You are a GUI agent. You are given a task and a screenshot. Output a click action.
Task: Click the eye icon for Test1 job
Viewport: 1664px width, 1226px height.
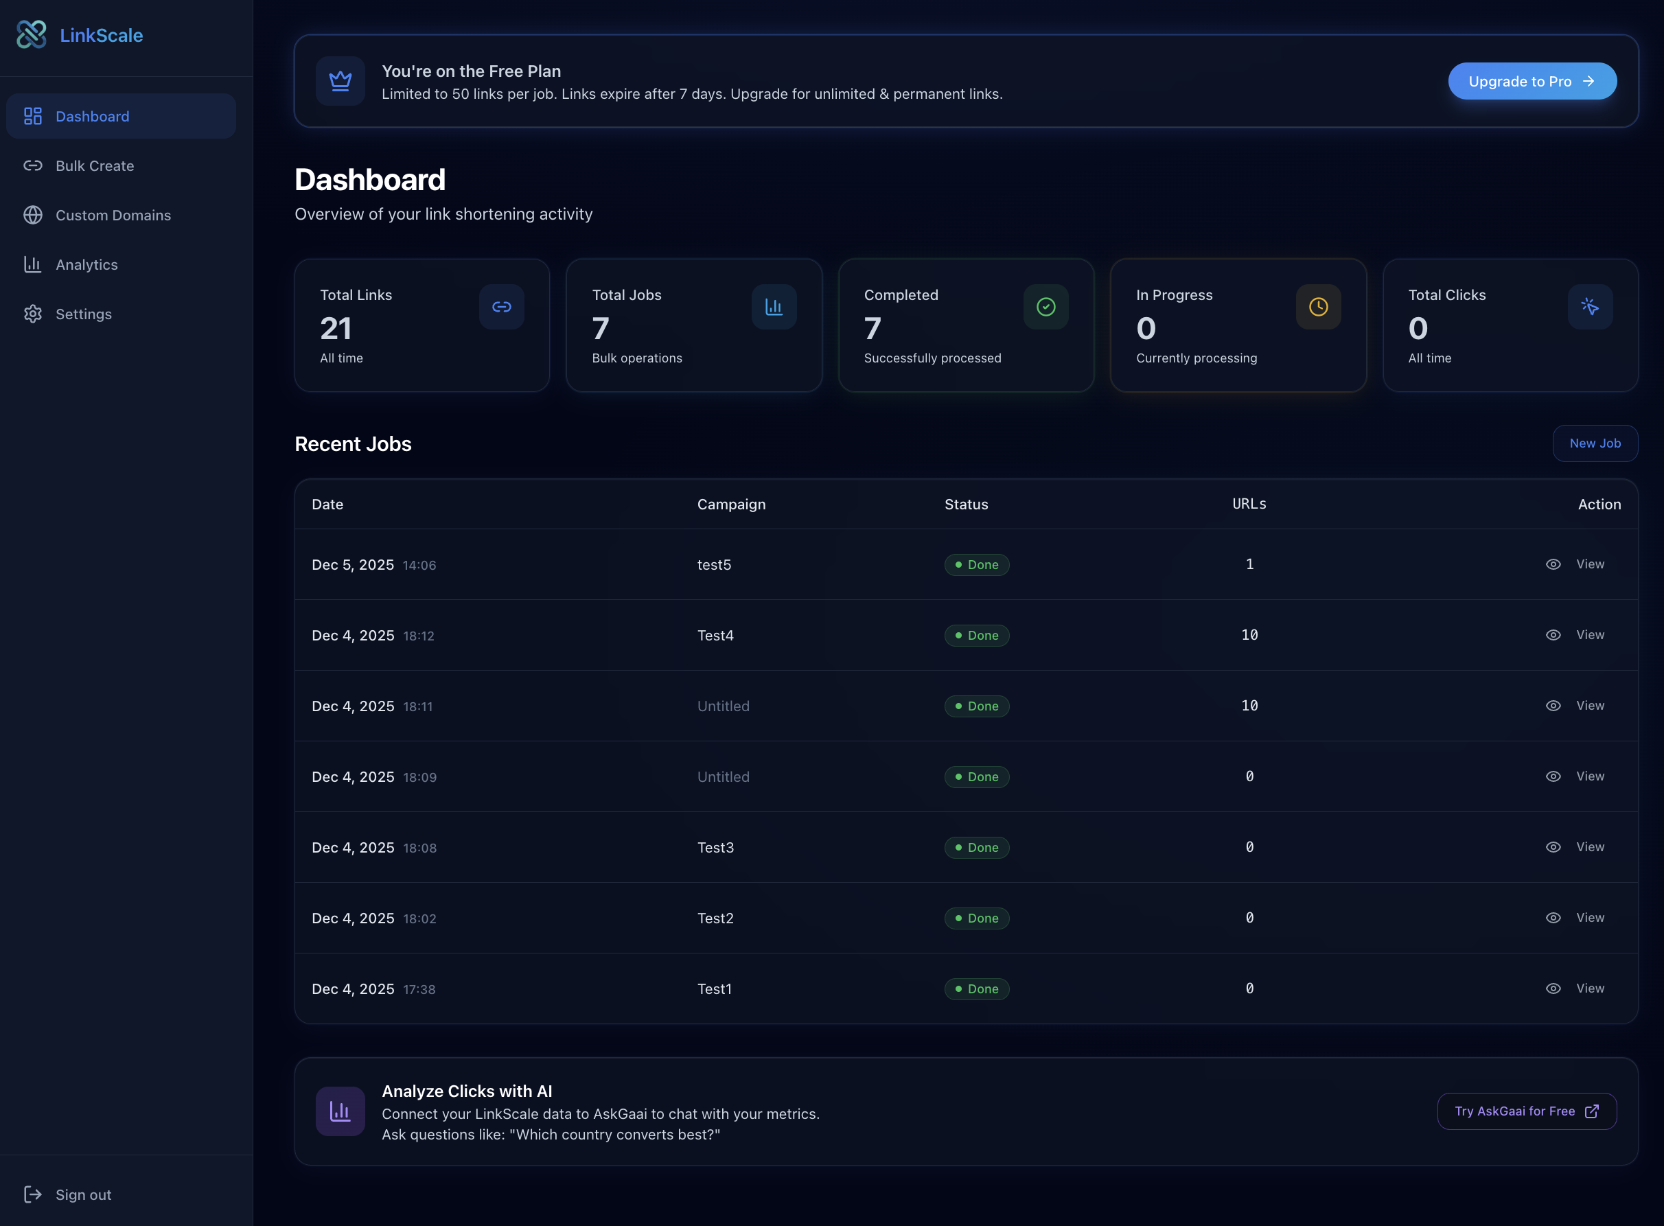(x=1553, y=988)
